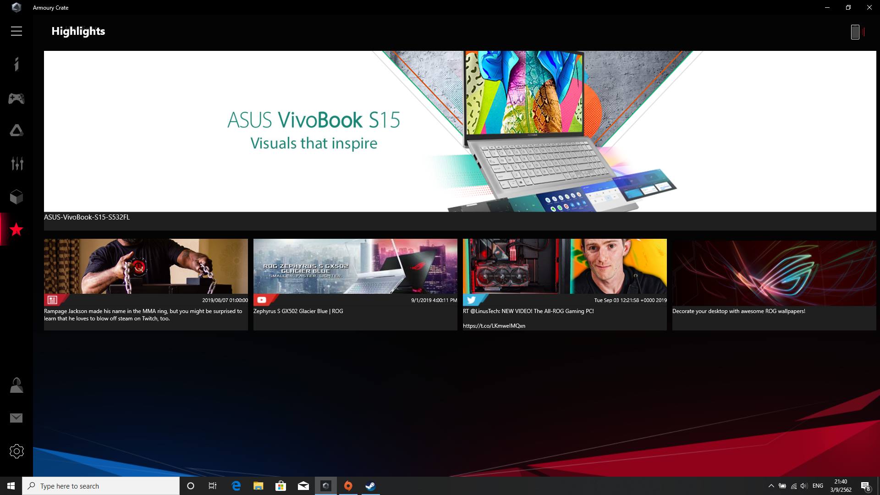The image size is (880, 495).
Task: Open the Game Library controller icon
Action: coord(16,98)
